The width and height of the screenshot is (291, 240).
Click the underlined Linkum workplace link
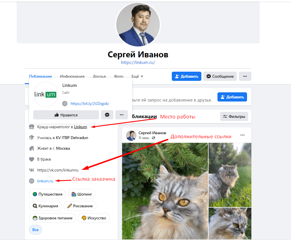coord(80,127)
